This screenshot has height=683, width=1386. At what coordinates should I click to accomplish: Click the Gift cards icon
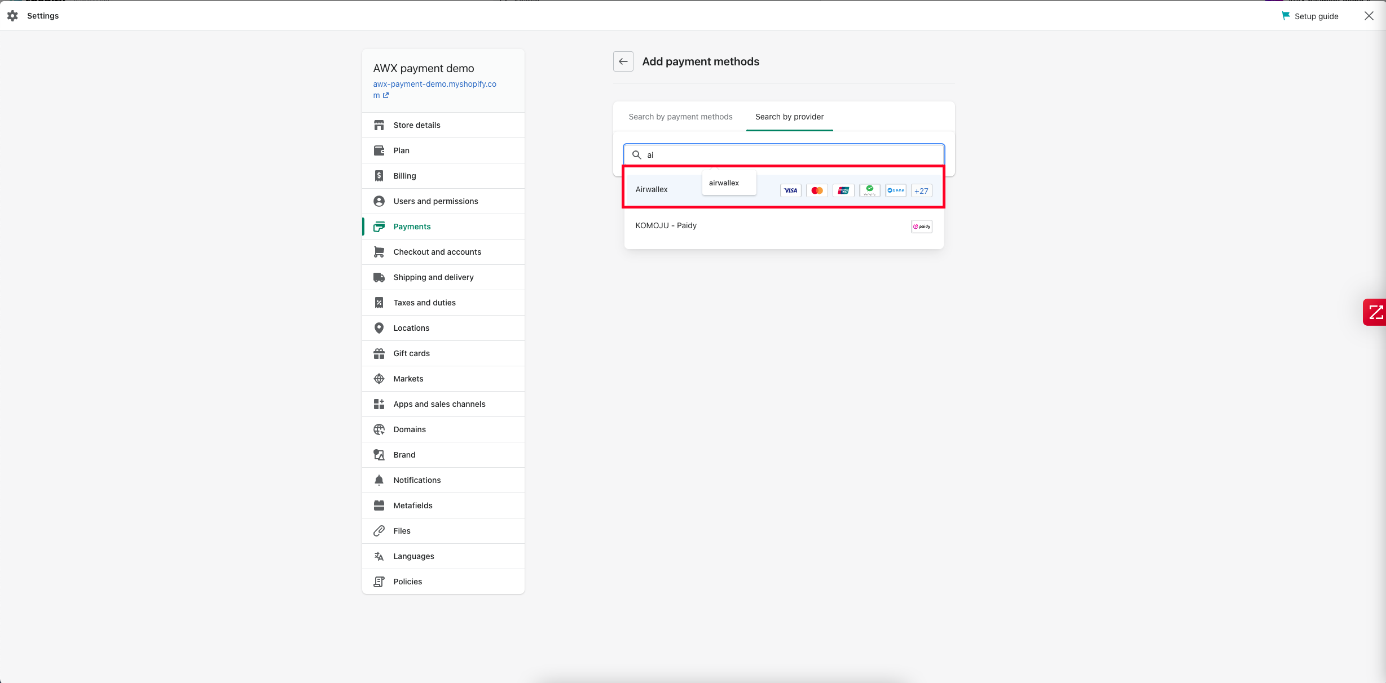tap(379, 353)
